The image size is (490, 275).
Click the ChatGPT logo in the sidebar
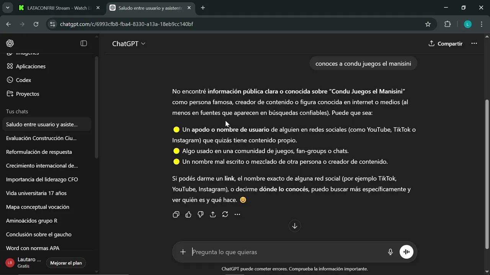[10, 43]
